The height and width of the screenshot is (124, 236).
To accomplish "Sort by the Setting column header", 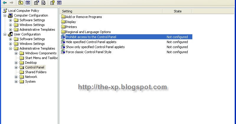I will point(111,11).
